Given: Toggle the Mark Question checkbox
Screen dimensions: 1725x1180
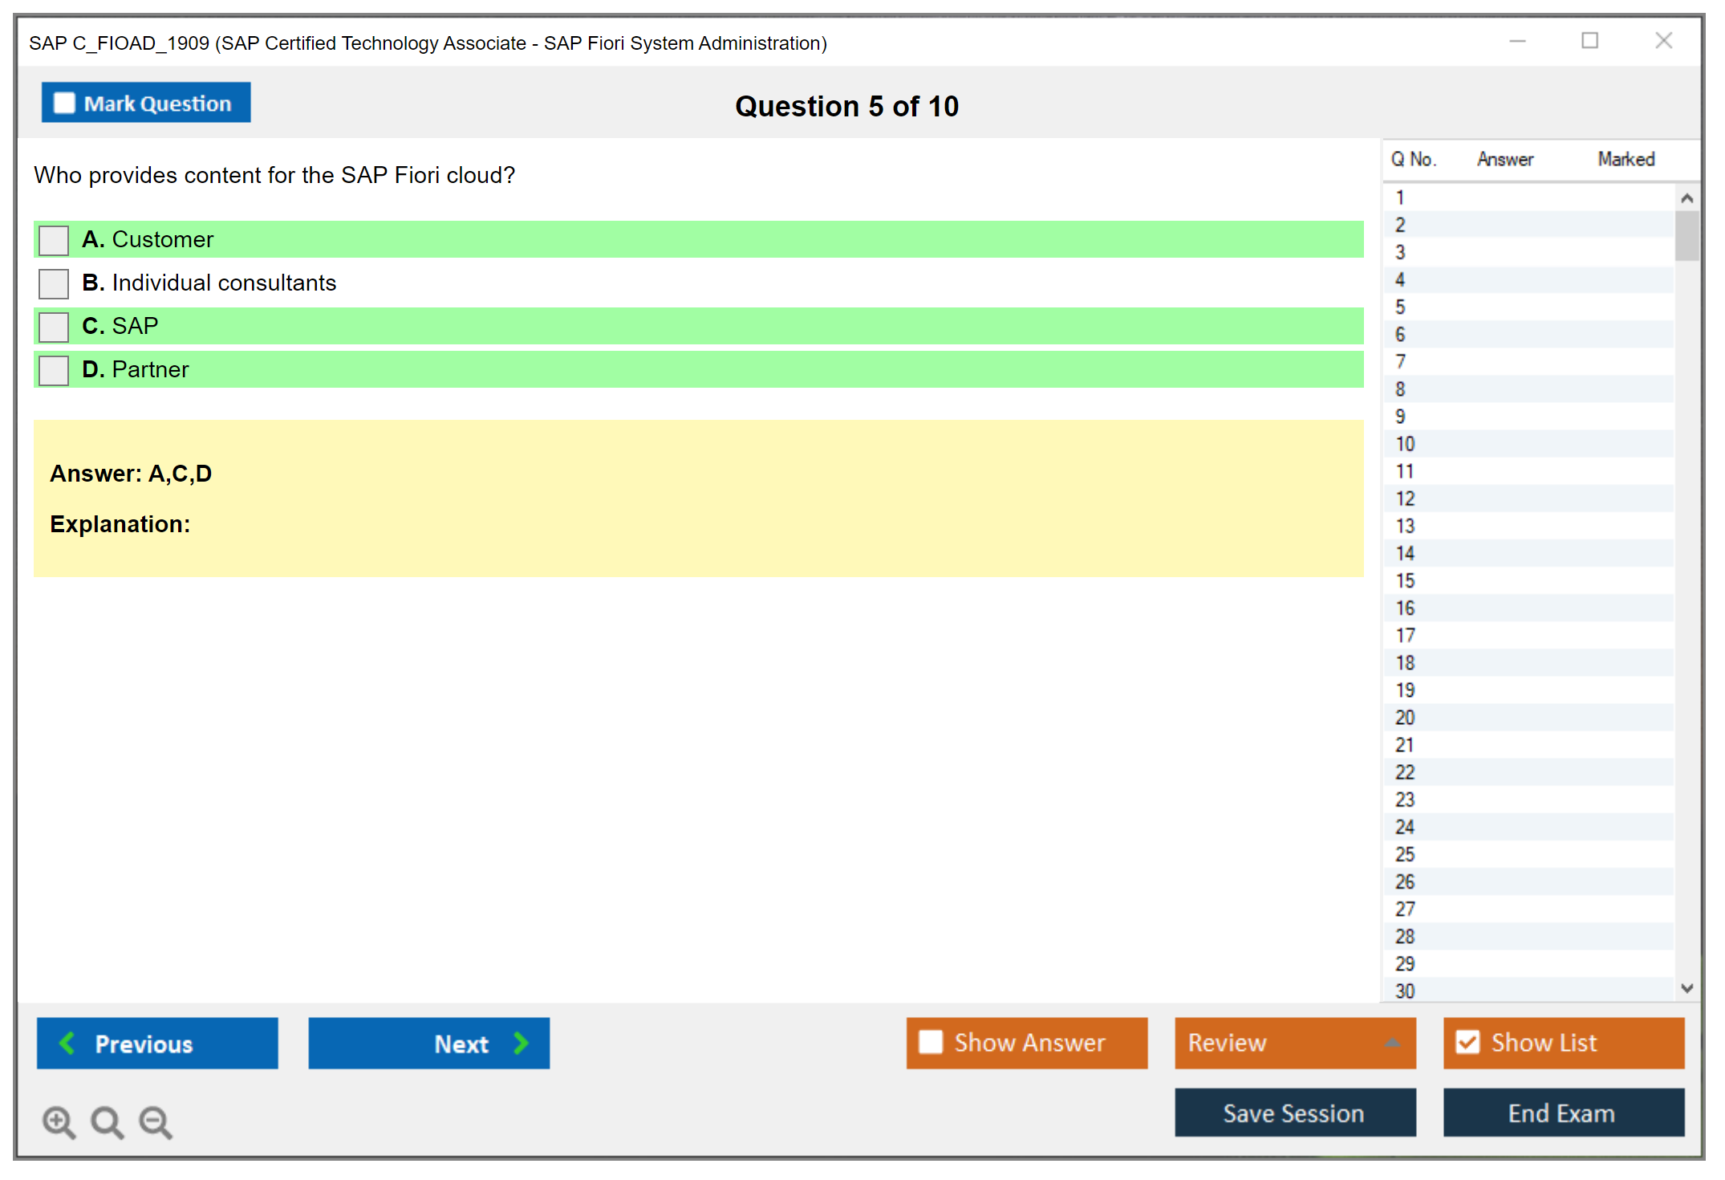Looking at the screenshot, I should click(64, 104).
